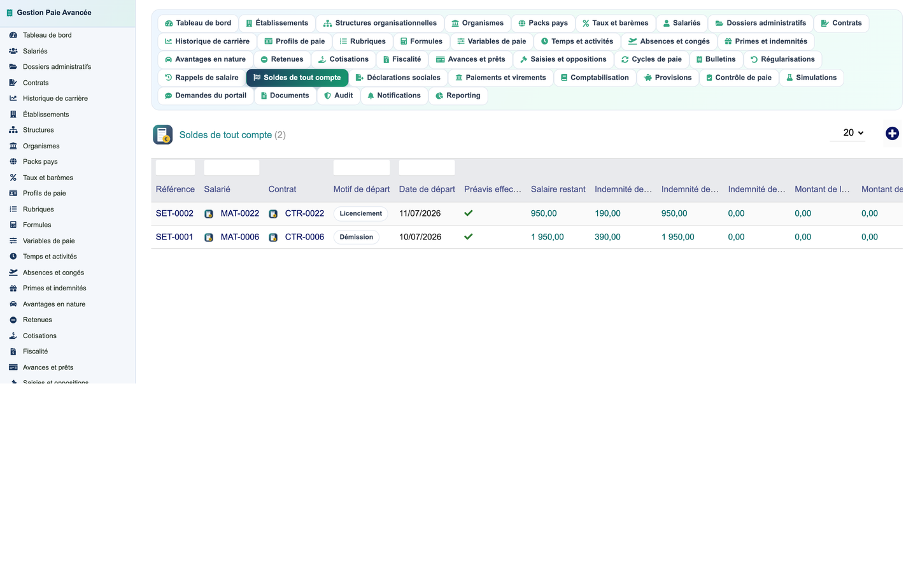Open the Rappels de salaire tab
The image size is (920, 575).
pos(201,78)
